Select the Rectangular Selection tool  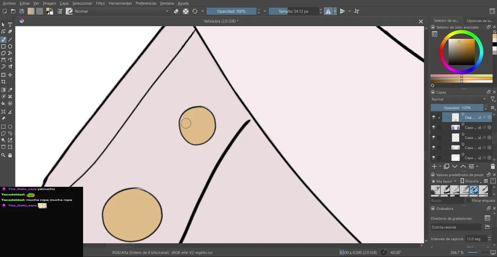click(x=3, y=127)
